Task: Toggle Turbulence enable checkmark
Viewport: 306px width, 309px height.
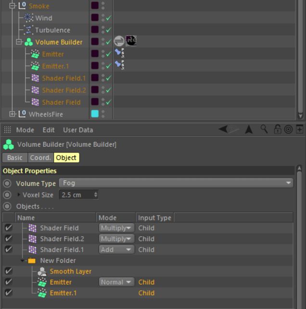Action: click(109, 30)
